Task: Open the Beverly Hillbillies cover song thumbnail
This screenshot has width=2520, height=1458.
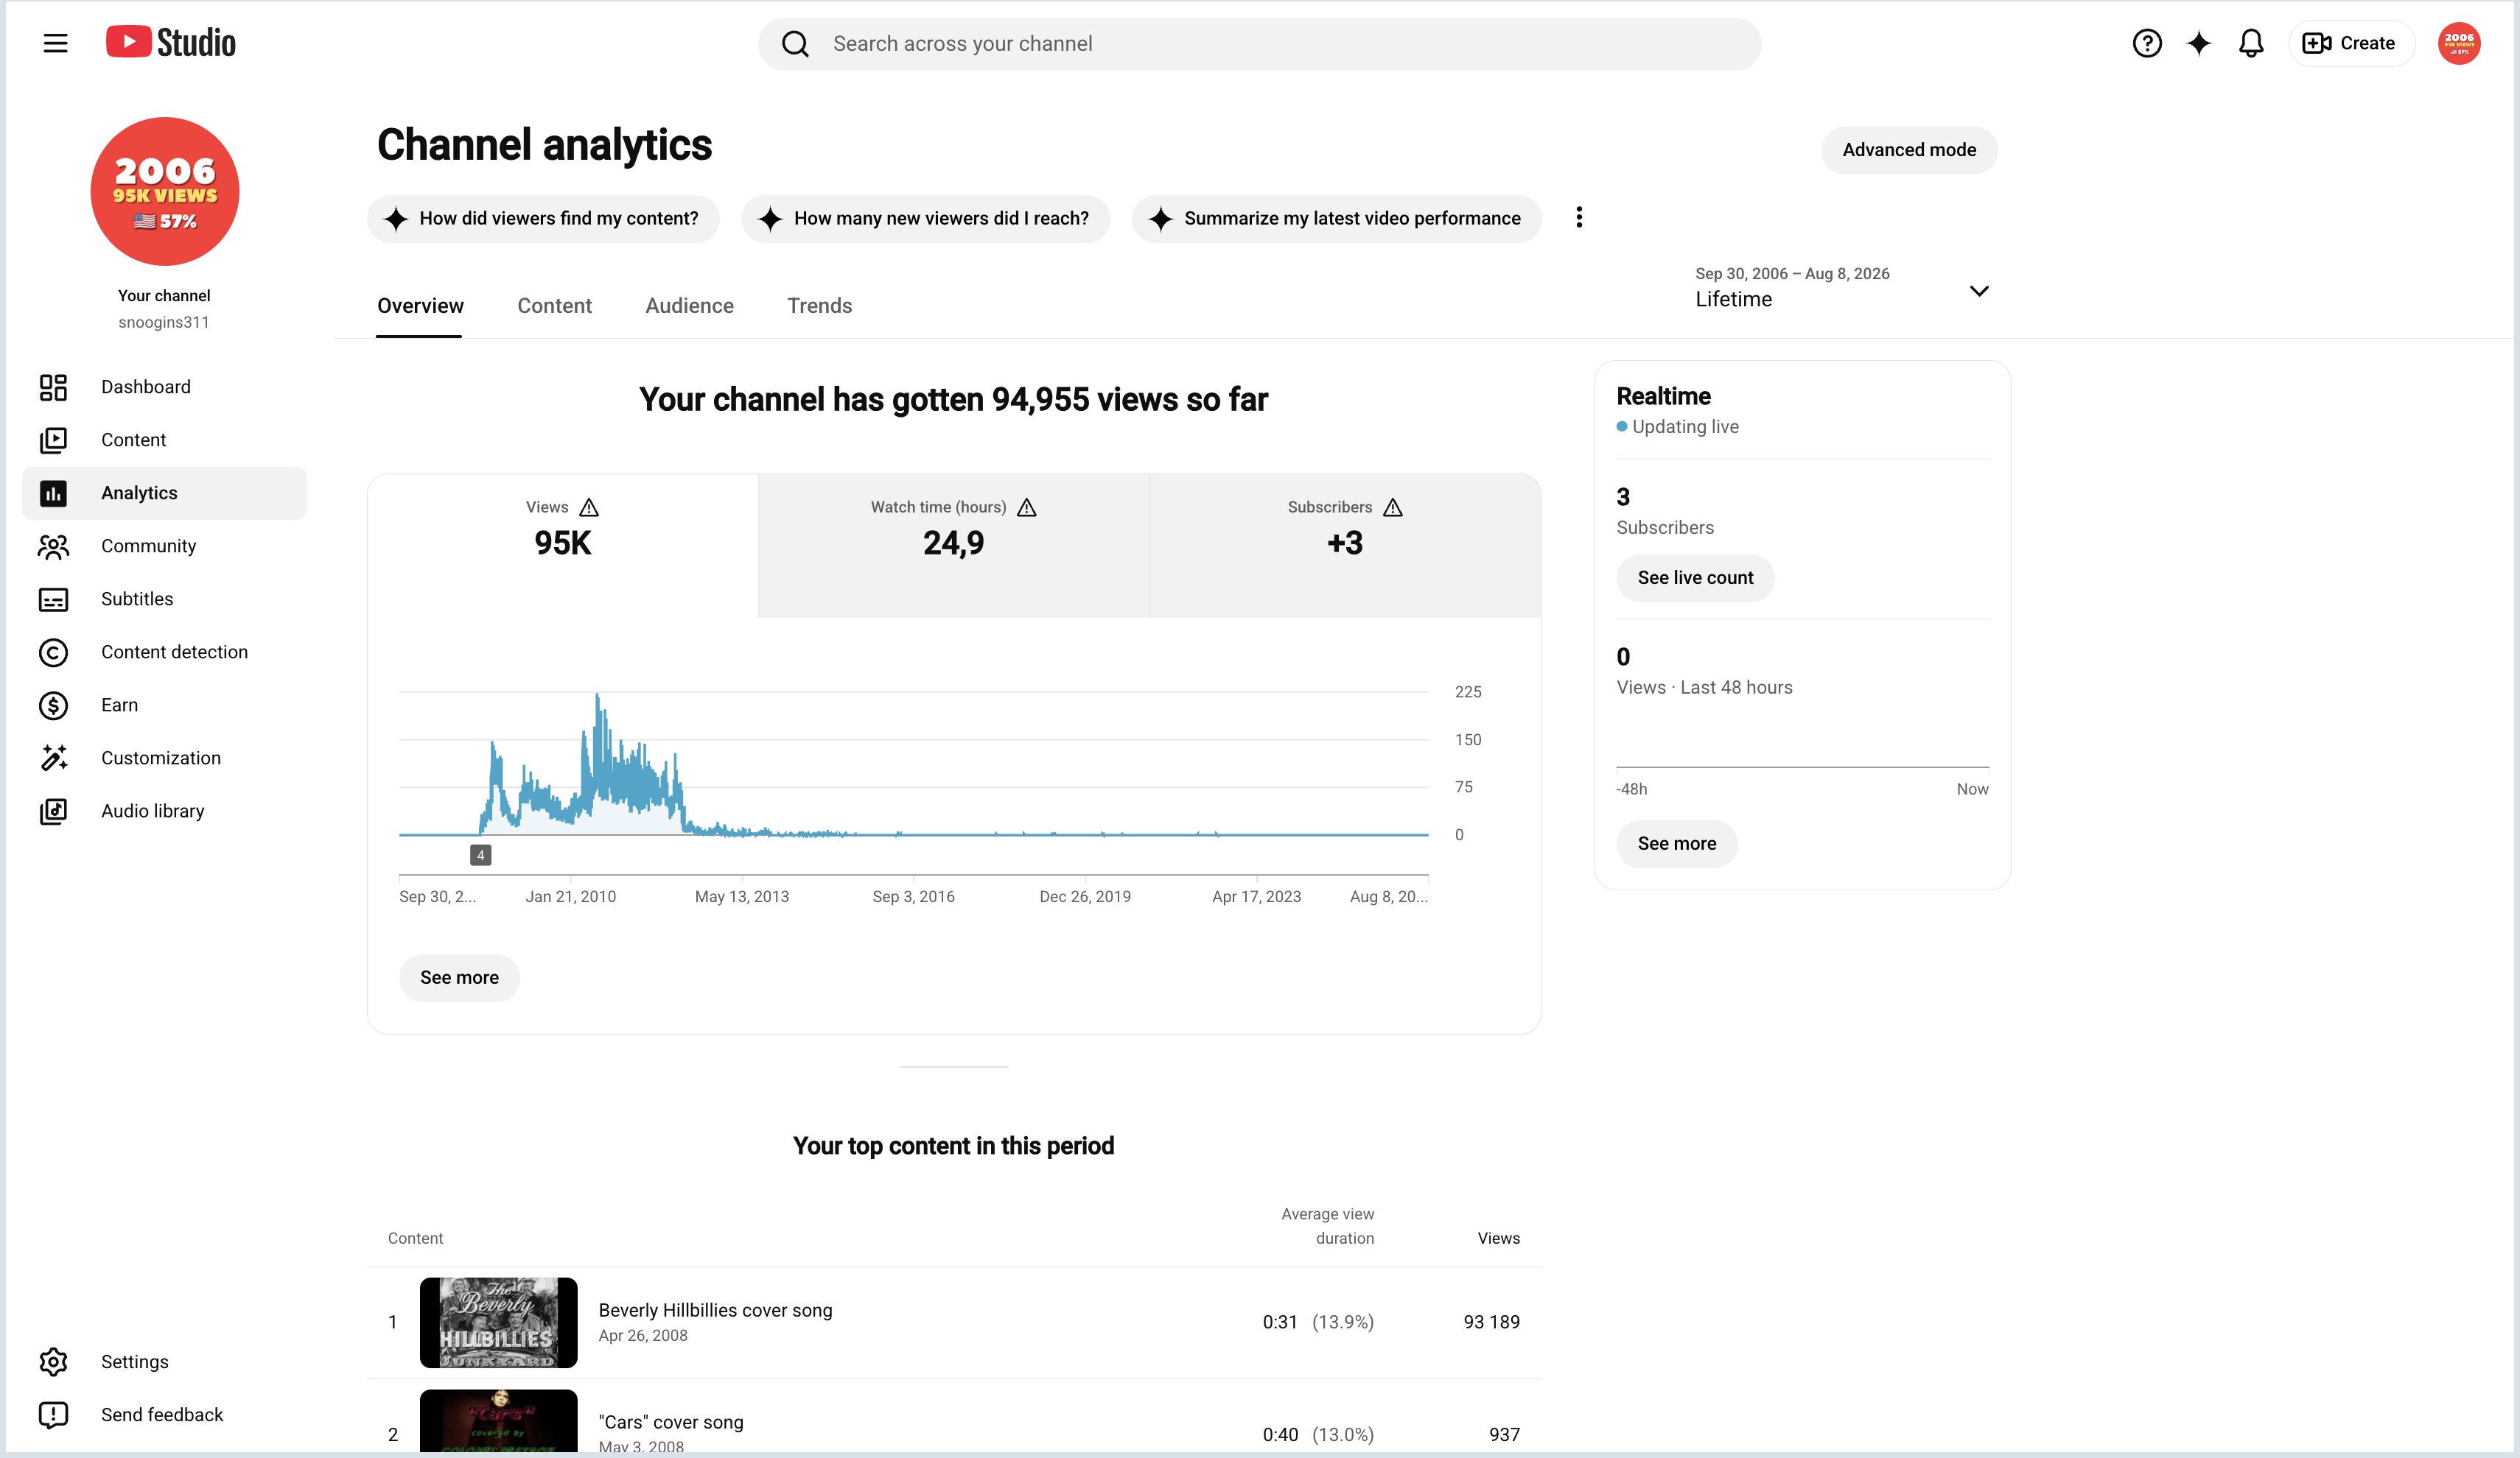Action: point(498,1321)
